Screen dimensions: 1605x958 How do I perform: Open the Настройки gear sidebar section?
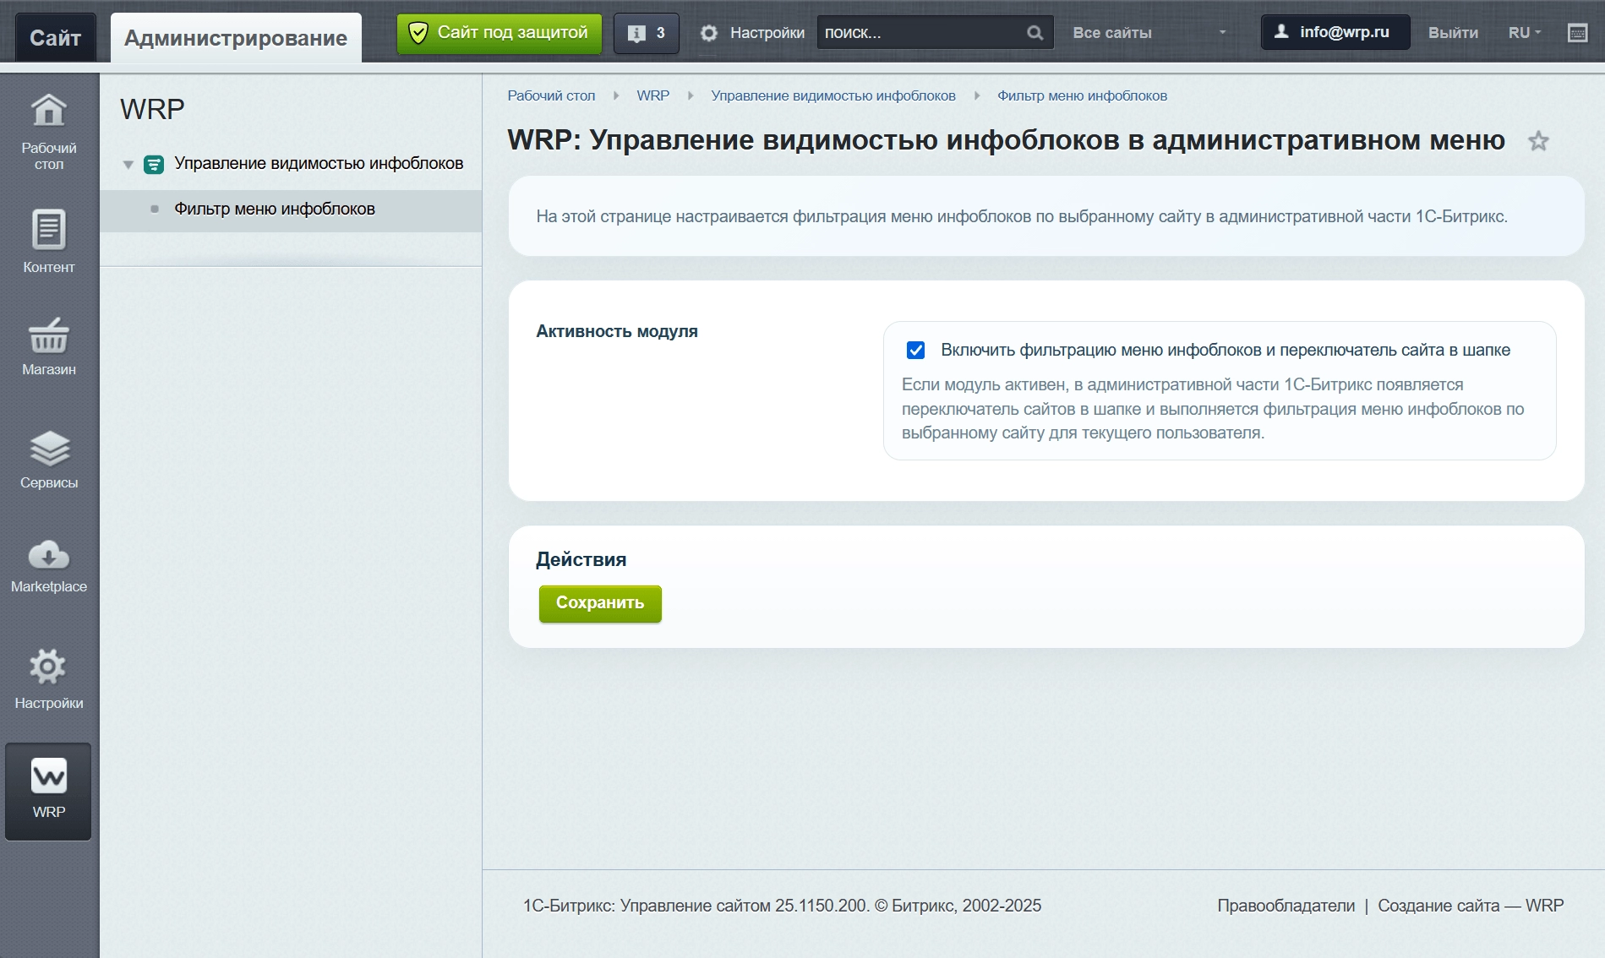(x=49, y=678)
